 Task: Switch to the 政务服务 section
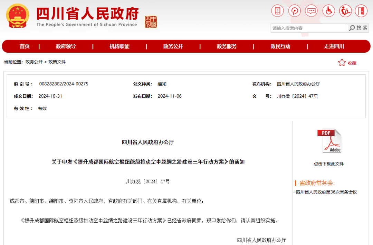(x=227, y=46)
